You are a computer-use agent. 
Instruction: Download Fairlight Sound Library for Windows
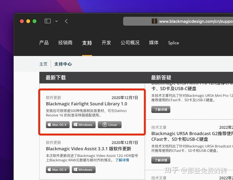click(84, 125)
